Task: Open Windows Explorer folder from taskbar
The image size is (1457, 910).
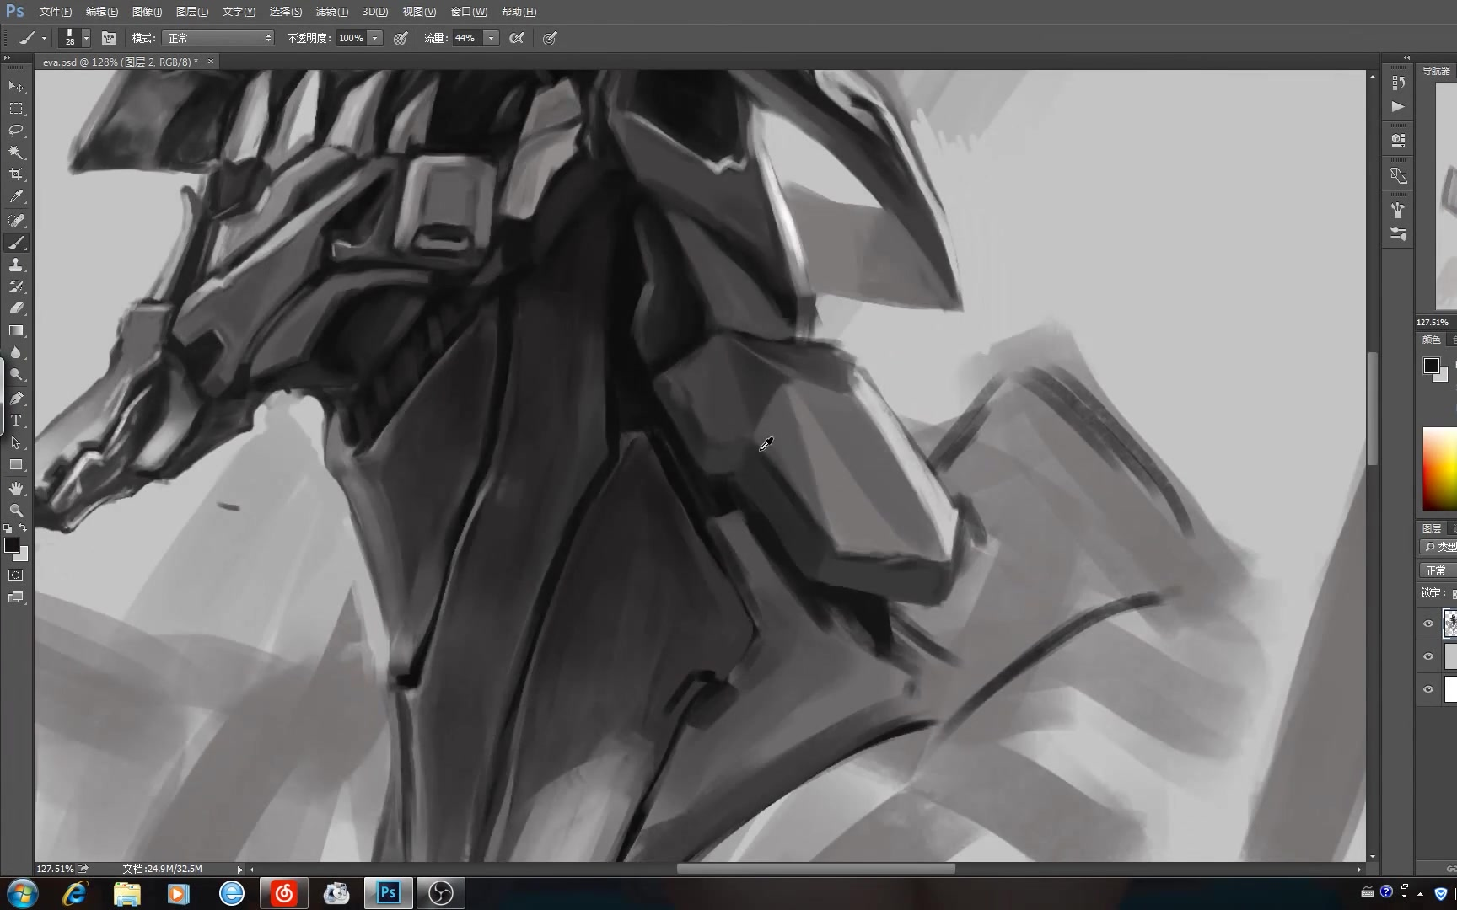Action: coord(126,893)
